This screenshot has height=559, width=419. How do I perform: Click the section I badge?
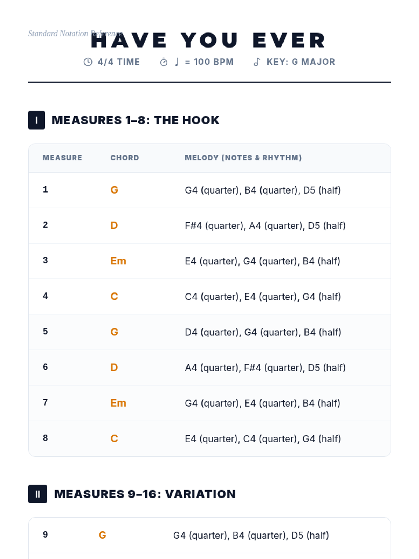click(x=36, y=120)
